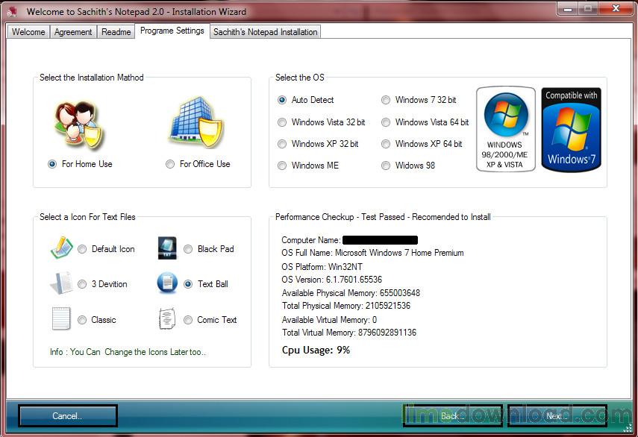This screenshot has width=638, height=437.
Task: Open Sachith's Notepad Installation tab
Action: [266, 32]
